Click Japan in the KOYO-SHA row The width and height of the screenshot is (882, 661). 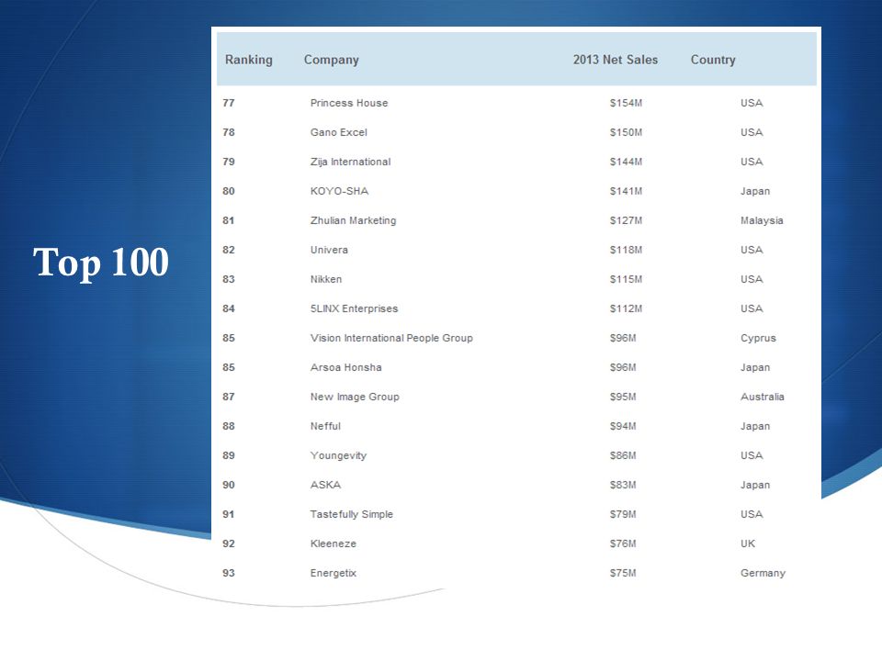click(755, 191)
